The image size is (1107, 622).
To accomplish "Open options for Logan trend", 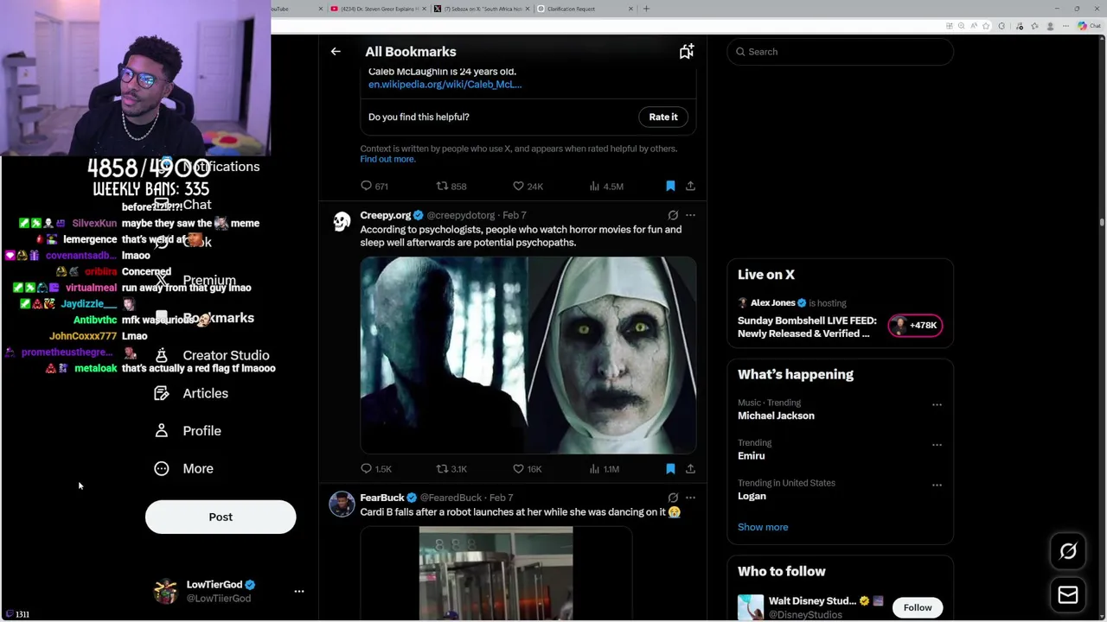I will 937,485.
